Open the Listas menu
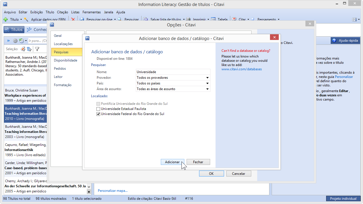 (75, 12)
